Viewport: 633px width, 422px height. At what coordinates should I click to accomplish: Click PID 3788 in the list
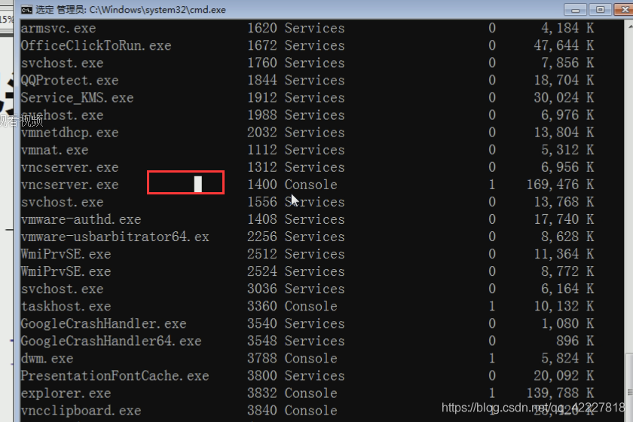click(x=262, y=358)
